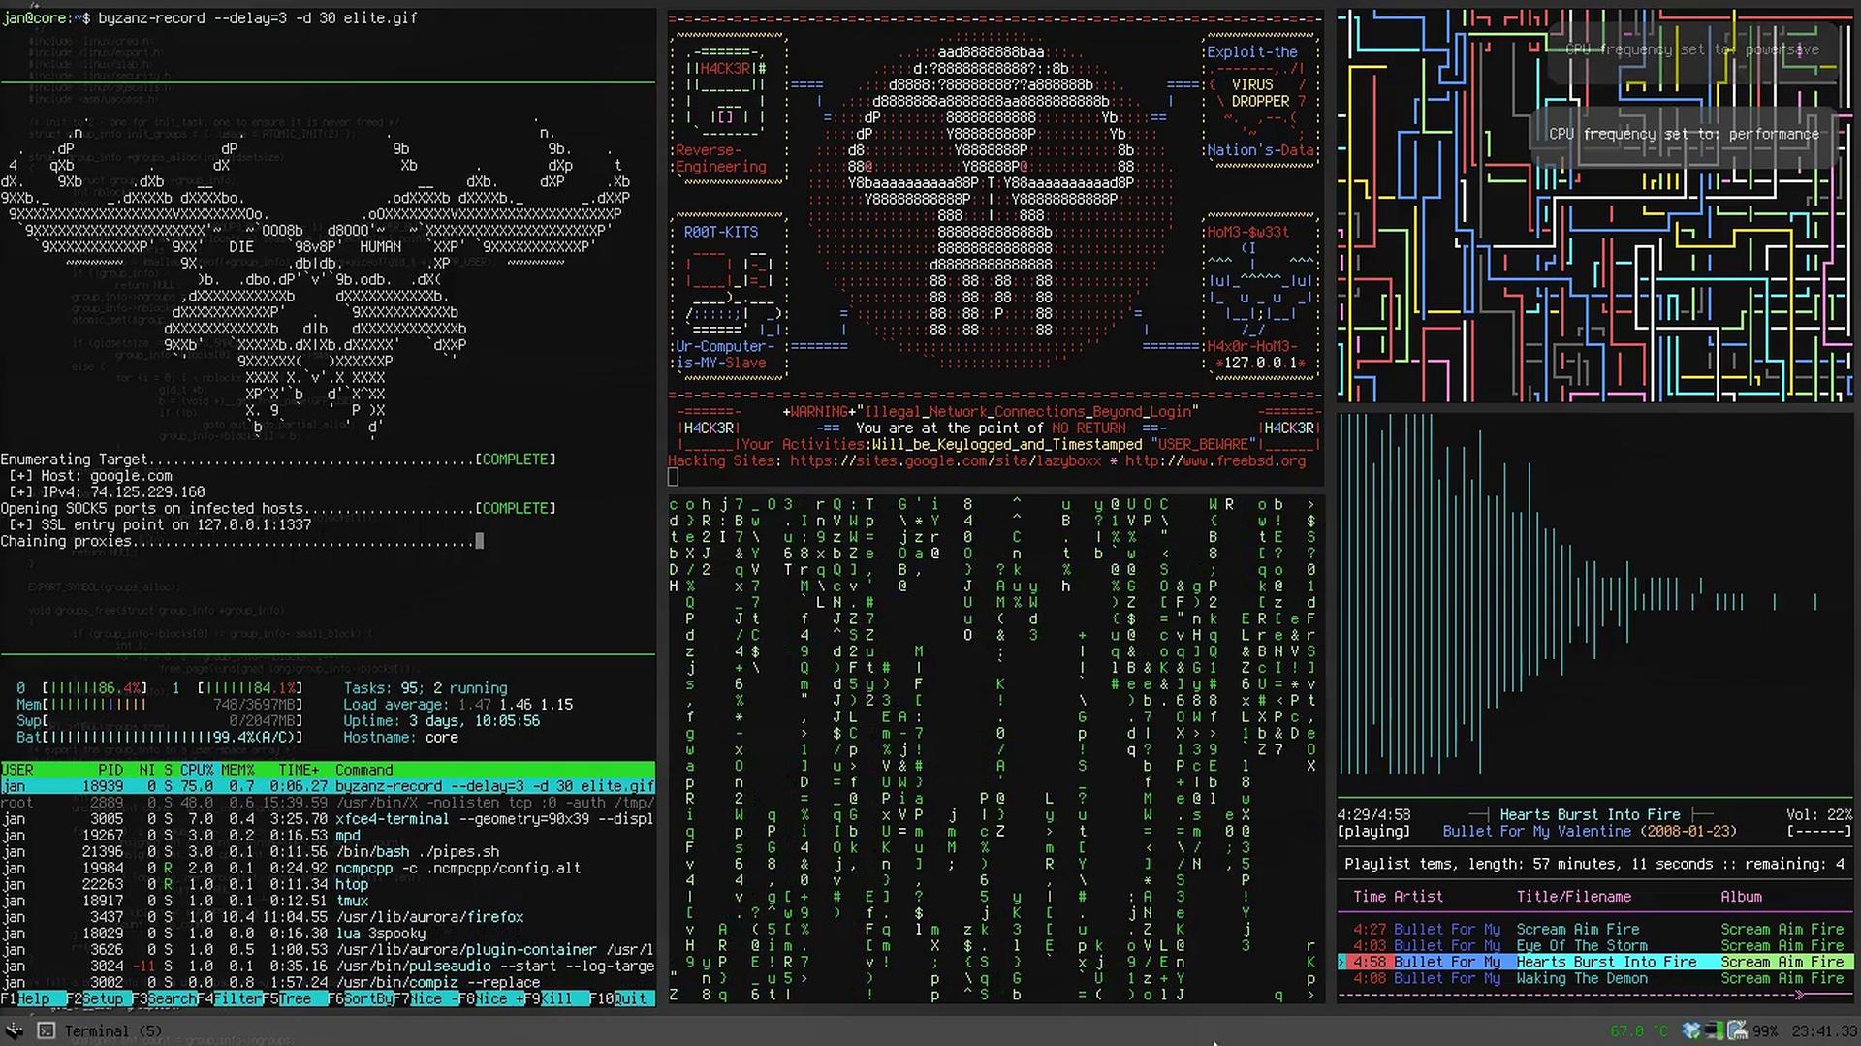Click the Time column header in ncmpcpp
This screenshot has height=1046, width=1861.
click(x=1370, y=897)
